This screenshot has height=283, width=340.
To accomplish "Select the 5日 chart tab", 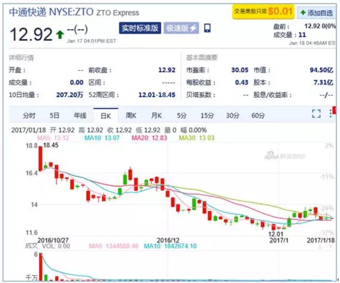I will click(54, 115).
